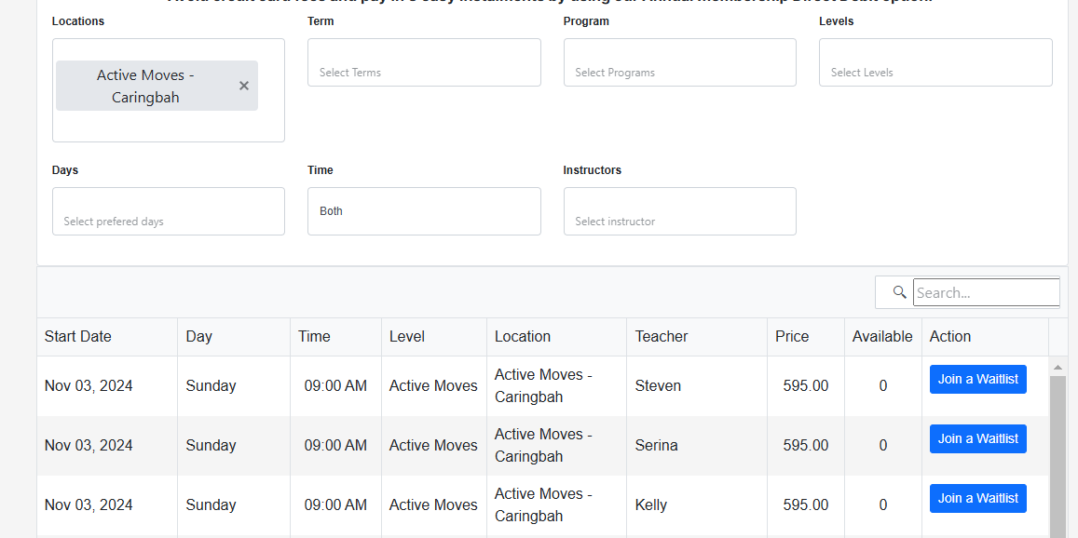Image resolution: width=1078 pixels, height=538 pixels.
Task: Click the Action column header
Action: [x=985, y=337]
